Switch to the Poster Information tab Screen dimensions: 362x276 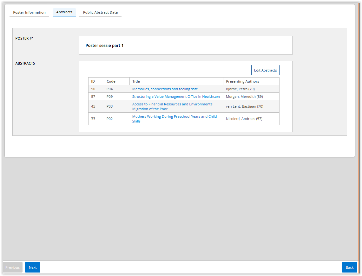(29, 12)
